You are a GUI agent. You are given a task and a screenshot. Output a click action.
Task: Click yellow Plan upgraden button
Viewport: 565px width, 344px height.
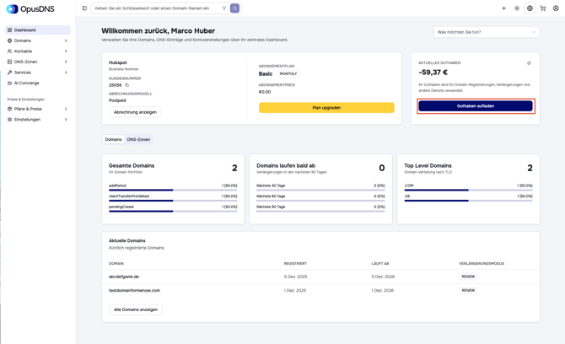point(326,108)
